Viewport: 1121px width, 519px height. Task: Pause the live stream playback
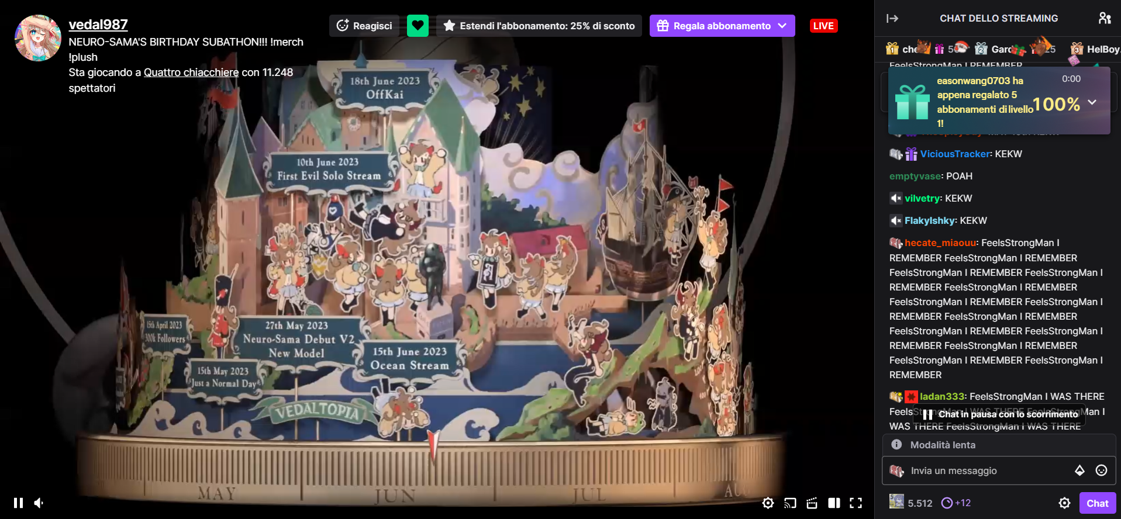pyautogui.click(x=19, y=503)
